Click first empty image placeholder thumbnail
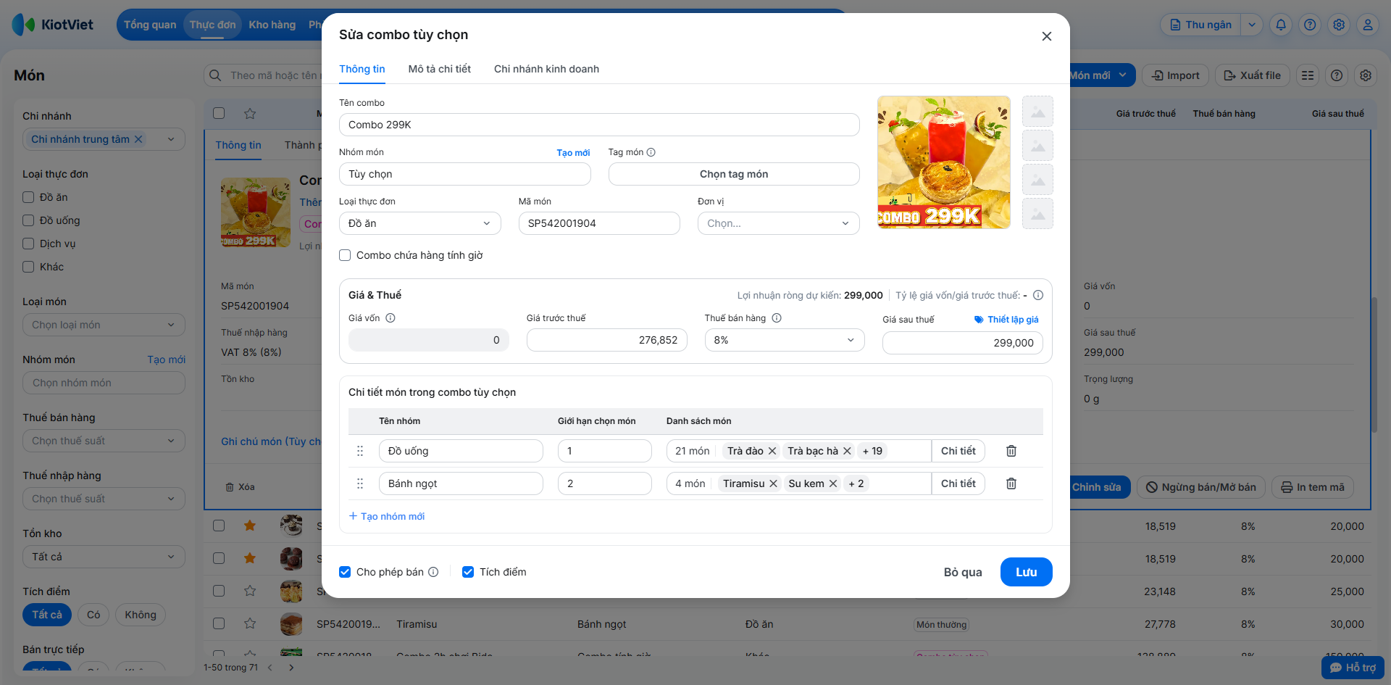Screen dimensions: 1391x685 pyautogui.click(x=1037, y=112)
